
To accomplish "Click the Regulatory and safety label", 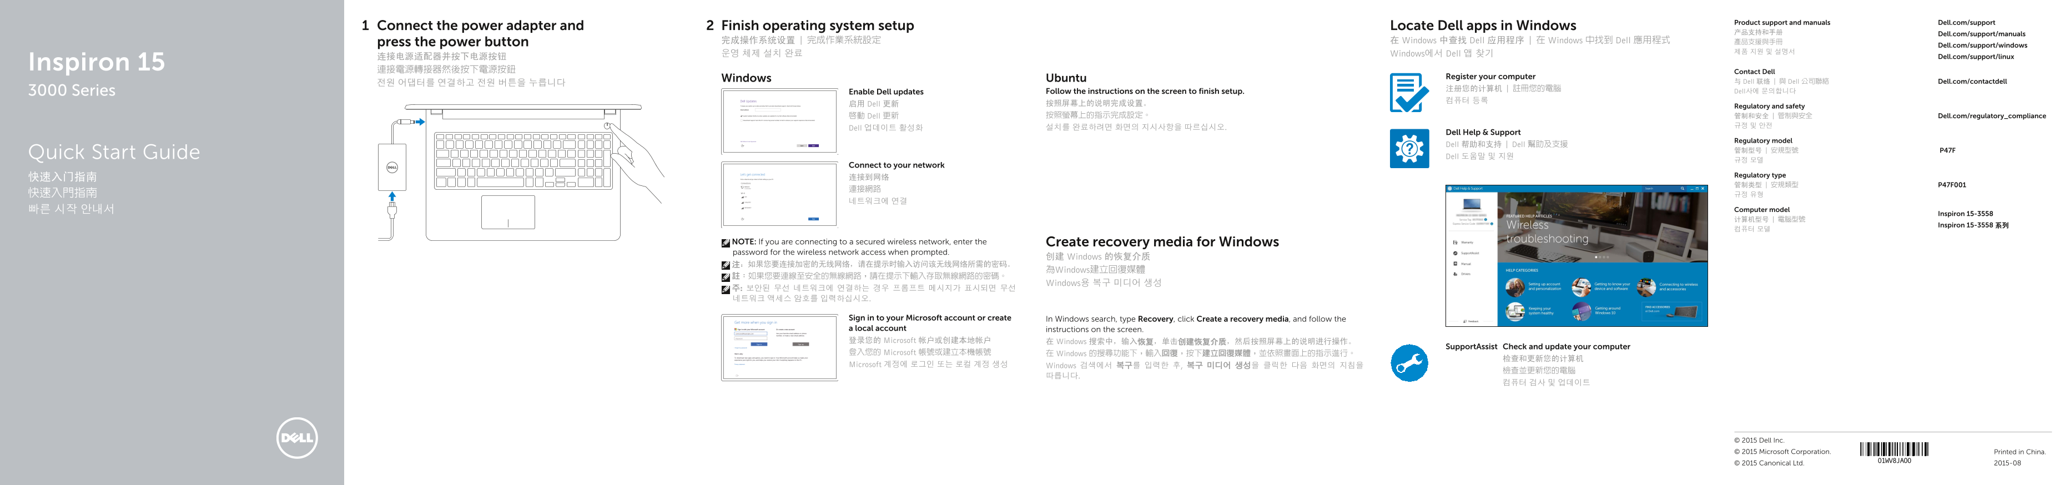I will click(1769, 106).
